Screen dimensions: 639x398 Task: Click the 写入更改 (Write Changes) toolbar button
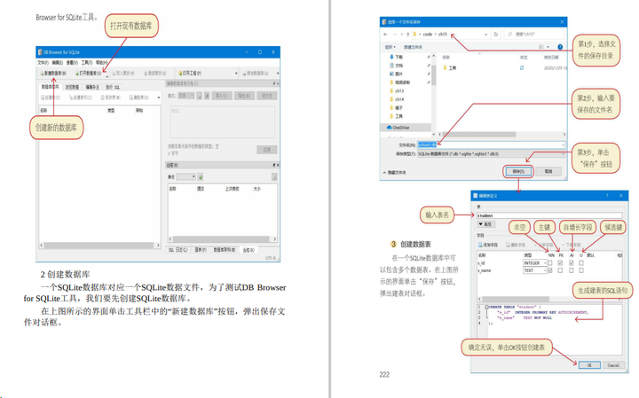123,74
